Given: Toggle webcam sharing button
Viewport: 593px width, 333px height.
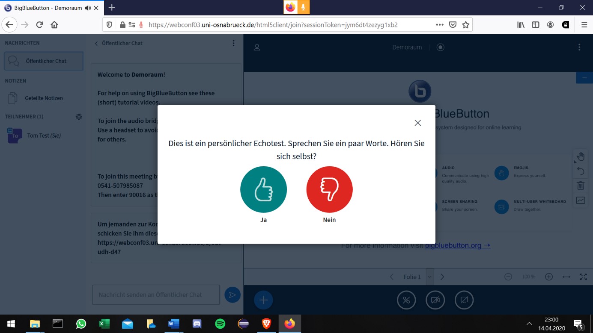Looking at the screenshot, I should point(435,300).
